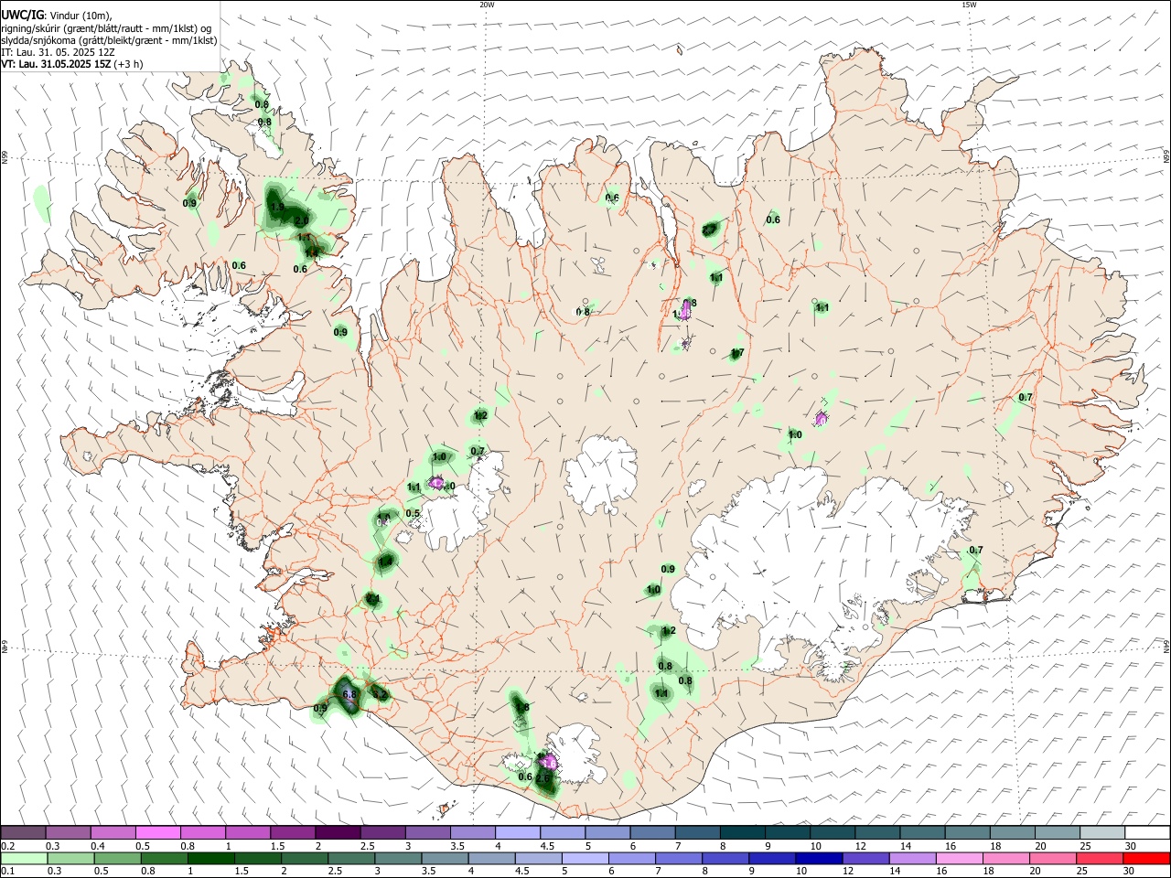The image size is (1171, 878).
Task: Pick the medium green 0.5 swatch, lower legend row
Action: coord(117,859)
